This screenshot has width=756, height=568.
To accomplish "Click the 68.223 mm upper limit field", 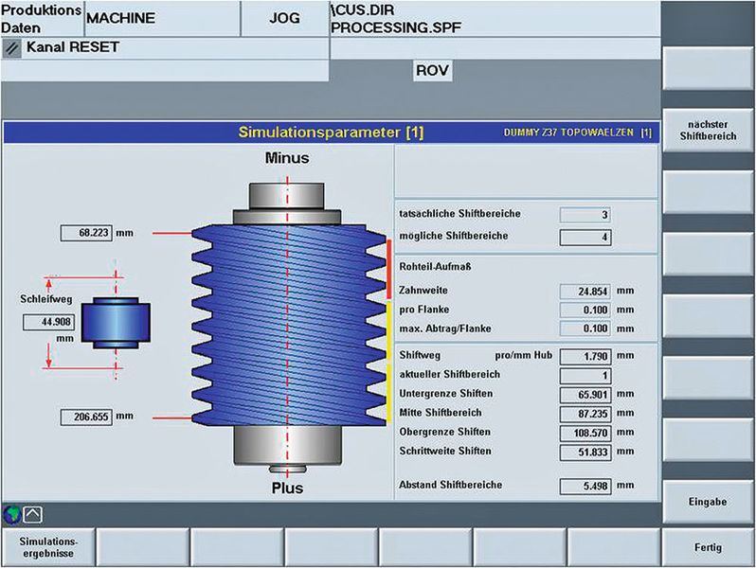I will 86,233.
